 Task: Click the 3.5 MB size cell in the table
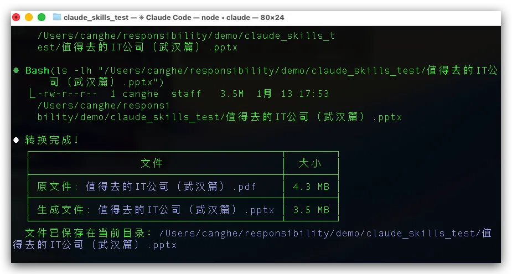pyautogui.click(x=311, y=210)
